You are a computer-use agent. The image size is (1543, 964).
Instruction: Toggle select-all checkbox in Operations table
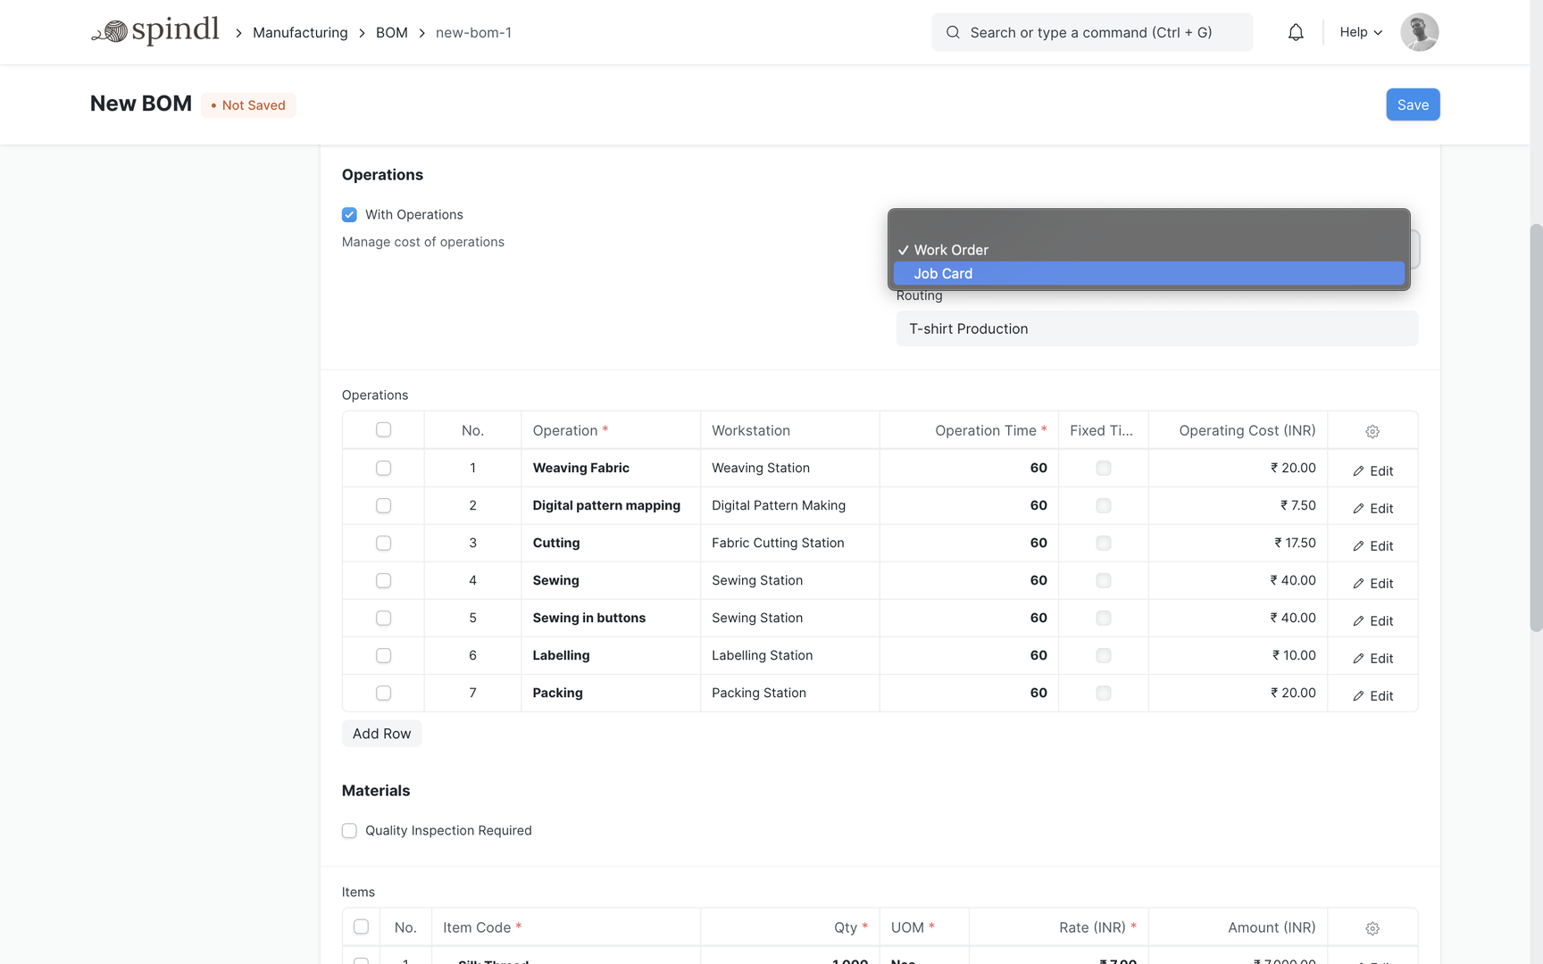[383, 429]
